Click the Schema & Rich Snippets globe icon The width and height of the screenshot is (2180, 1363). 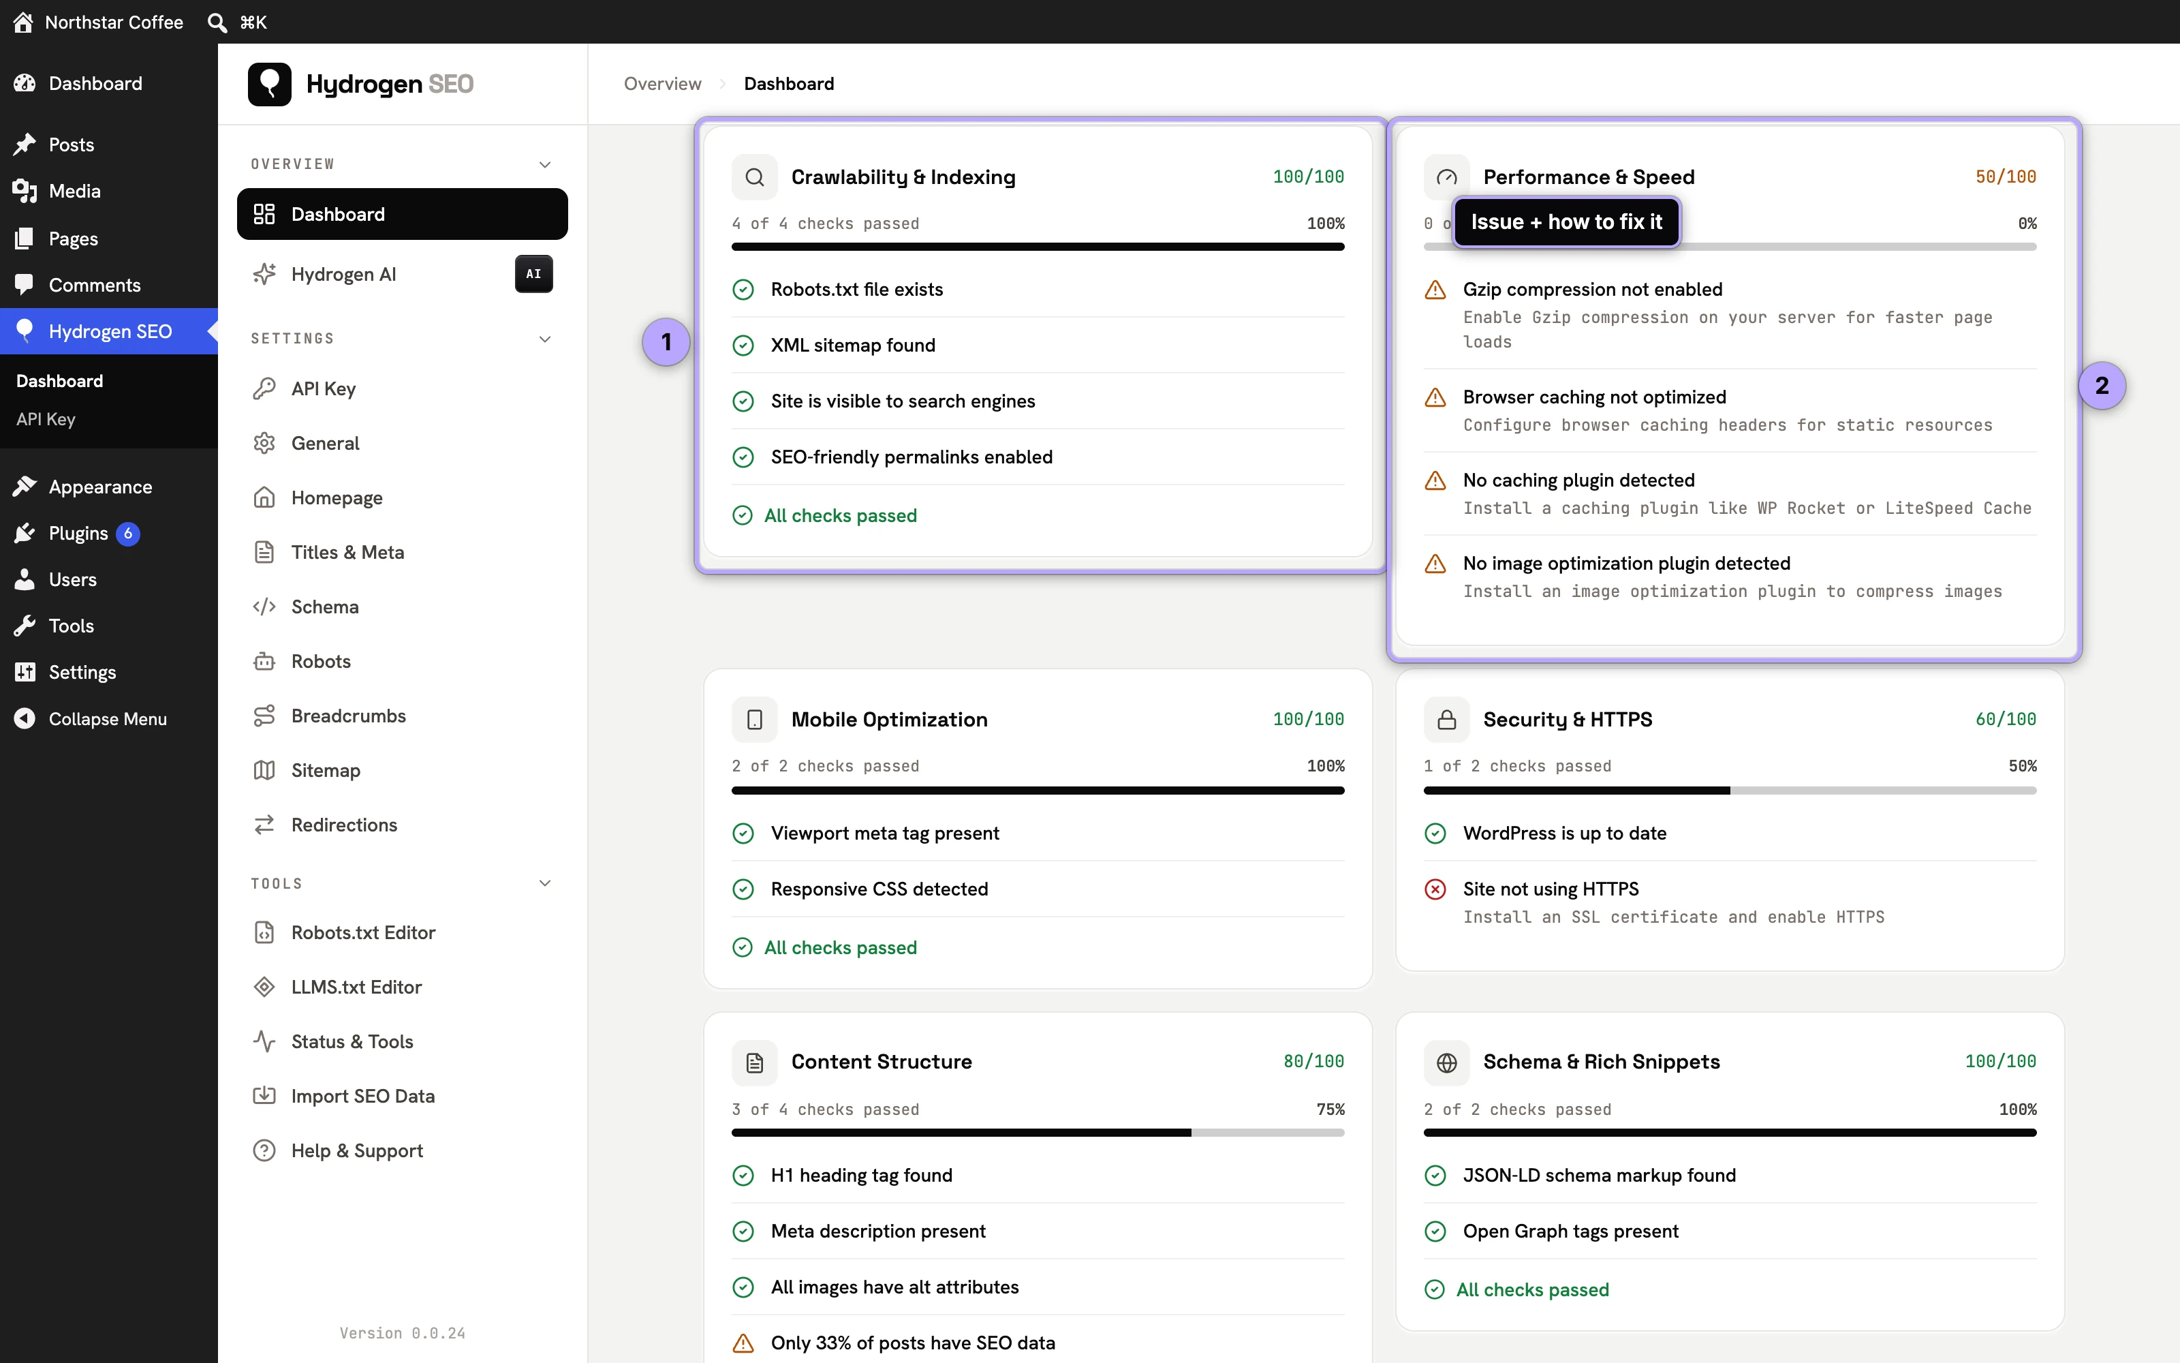[1446, 1062]
